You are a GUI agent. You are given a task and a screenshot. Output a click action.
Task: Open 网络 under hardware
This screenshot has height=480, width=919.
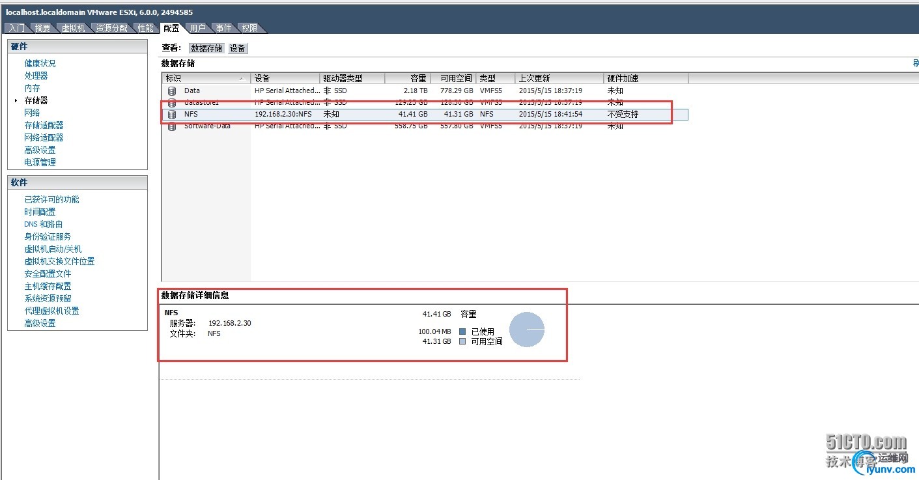click(33, 113)
